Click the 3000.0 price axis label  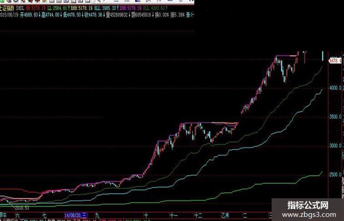tap(335, 146)
